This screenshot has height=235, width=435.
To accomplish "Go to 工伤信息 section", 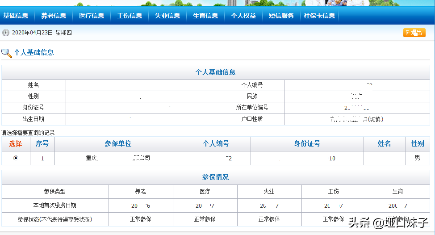I will pos(130,16).
